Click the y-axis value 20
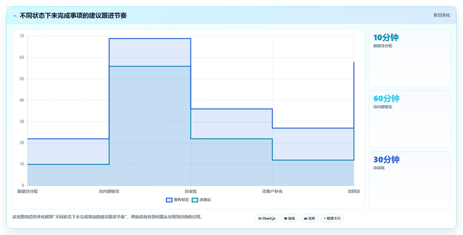Screen dimensions: 463x235 tap(22, 143)
